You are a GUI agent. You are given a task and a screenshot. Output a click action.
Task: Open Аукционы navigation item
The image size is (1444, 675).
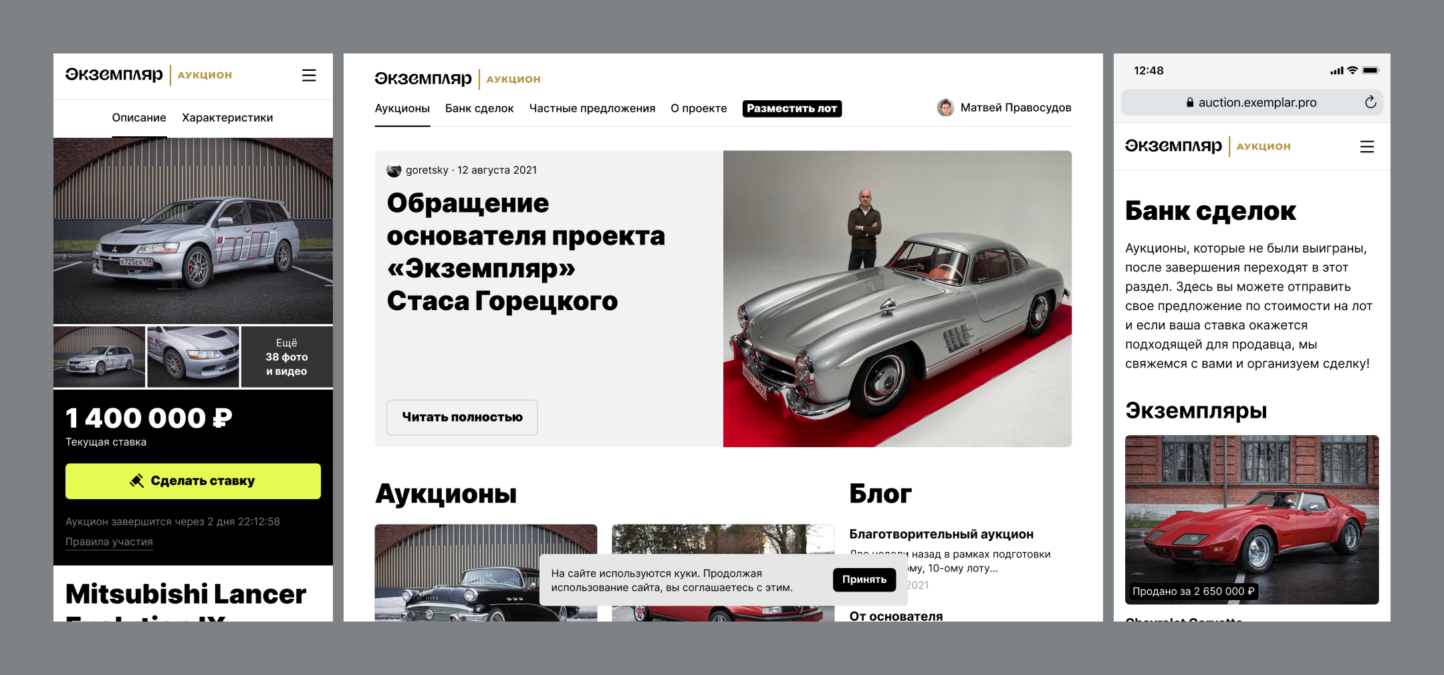(x=402, y=108)
